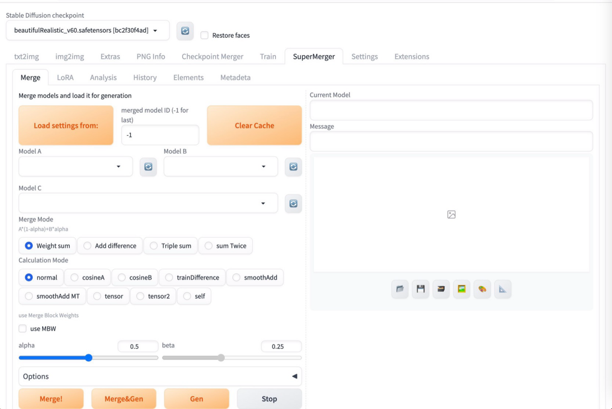Viewport: 612px width, 409px height.
Task: Click the merged model ID input field
Action: [x=160, y=135]
